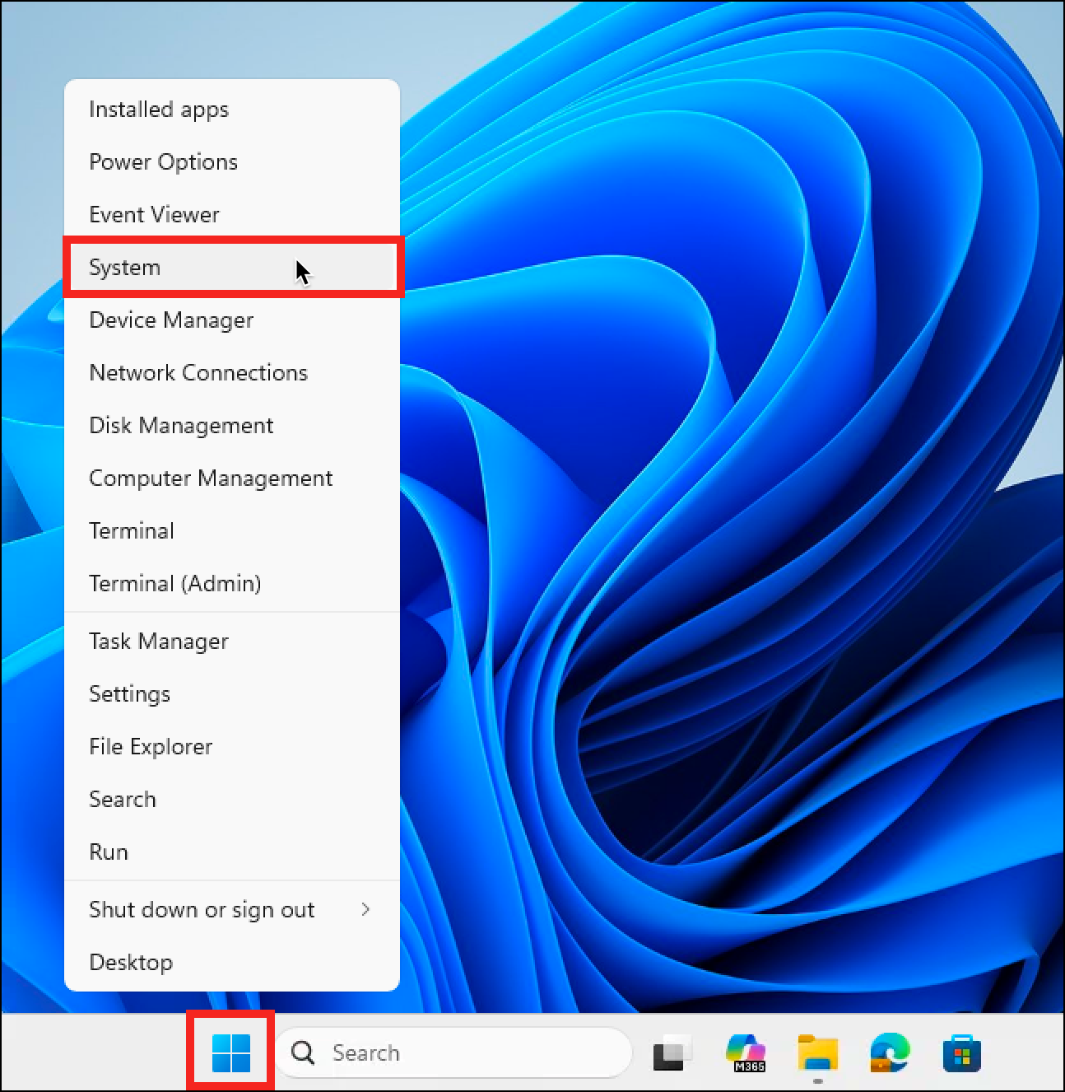1065x1092 pixels.
Task: Select Device Manager in the menu
Action: click(171, 320)
